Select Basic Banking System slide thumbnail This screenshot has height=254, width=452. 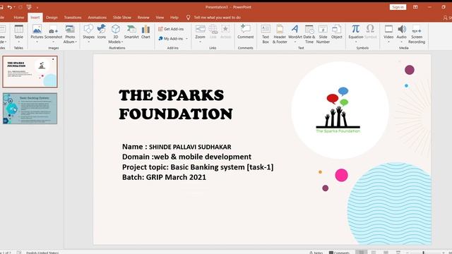(x=30, y=109)
